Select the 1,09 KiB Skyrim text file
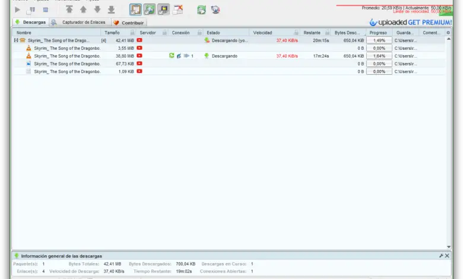 [229, 71]
